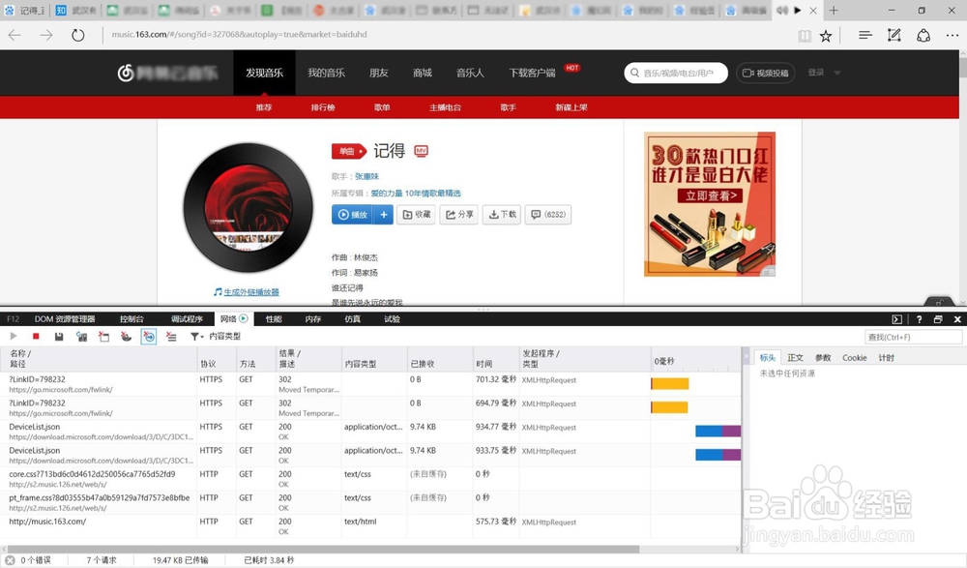The width and height of the screenshot is (967, 568).
Task: Switch to the 性能 tab
Action: (x=274, y=319)
